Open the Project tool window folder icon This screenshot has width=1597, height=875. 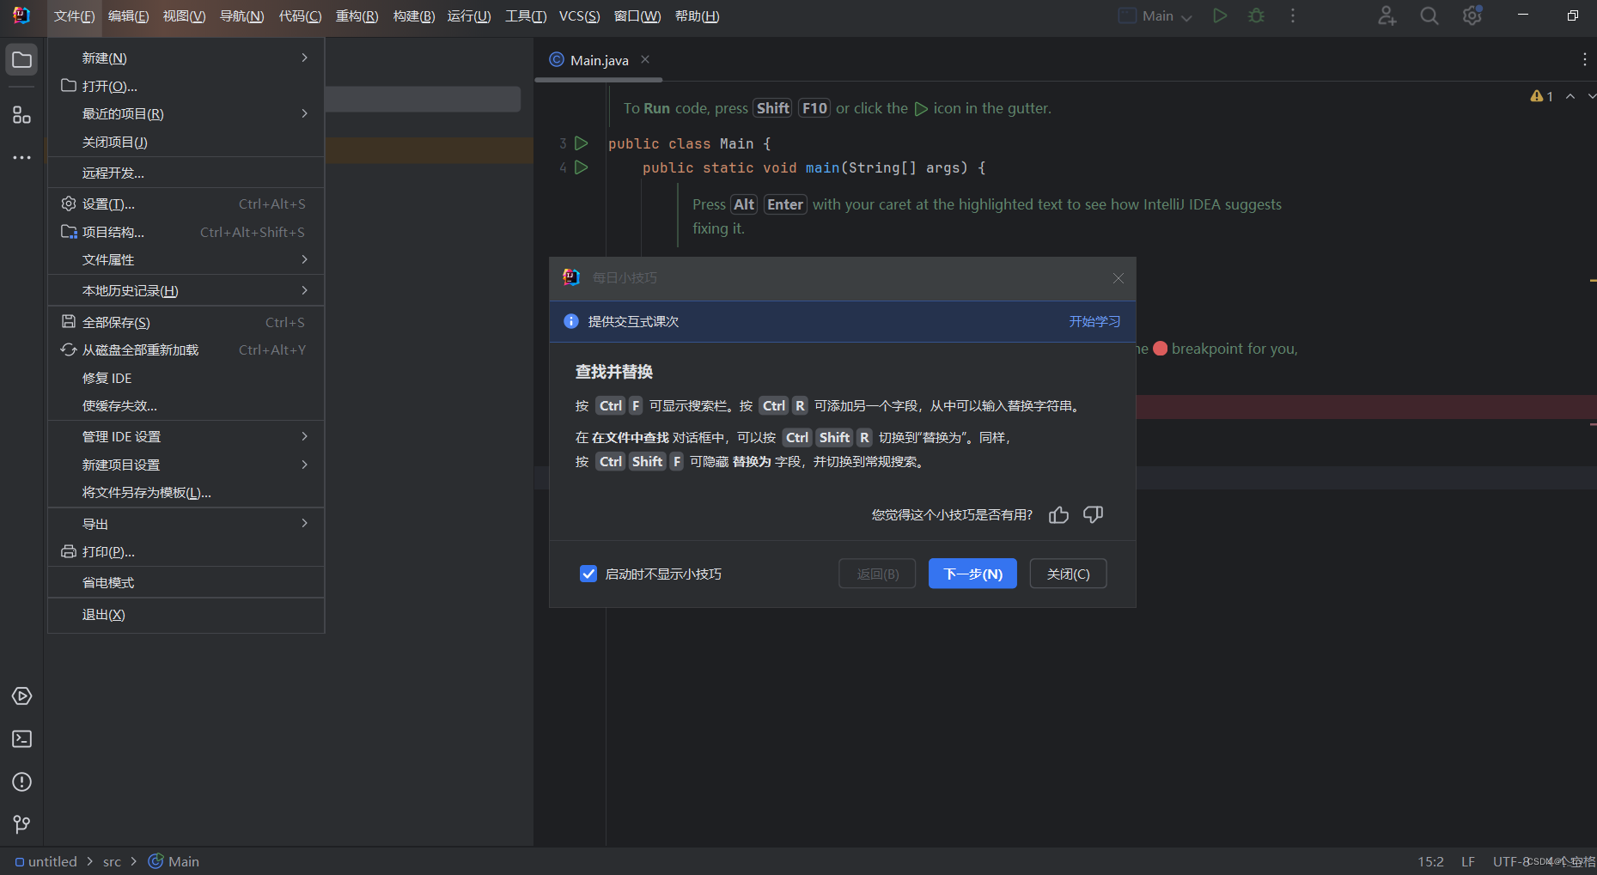click(x=21, y=60)
